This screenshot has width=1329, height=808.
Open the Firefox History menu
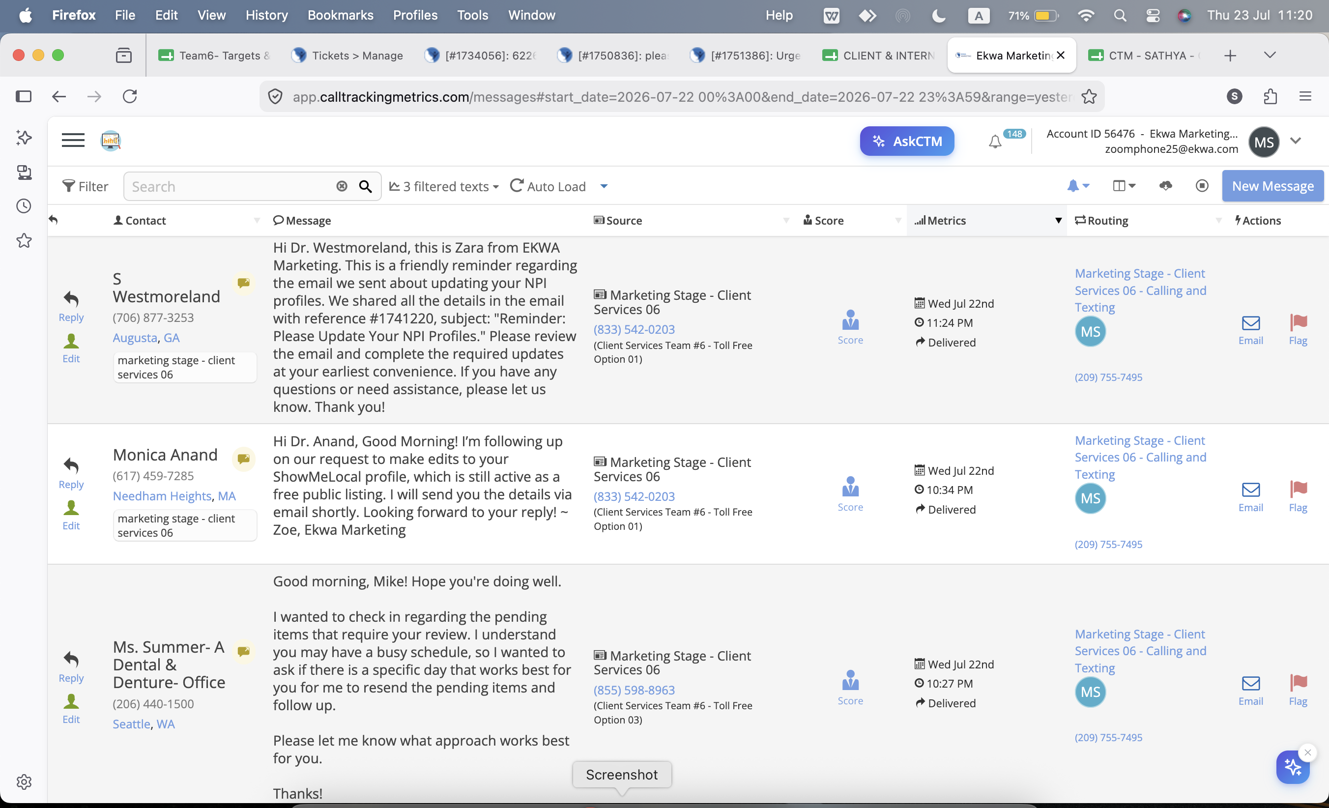click(266, 15)
